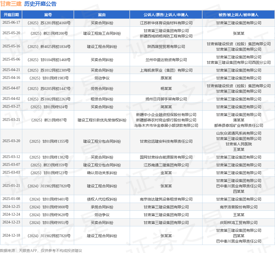Click 承揽合同纠纷 cause cell
Viewport: 275px width, 253px height.
point(102,207)
